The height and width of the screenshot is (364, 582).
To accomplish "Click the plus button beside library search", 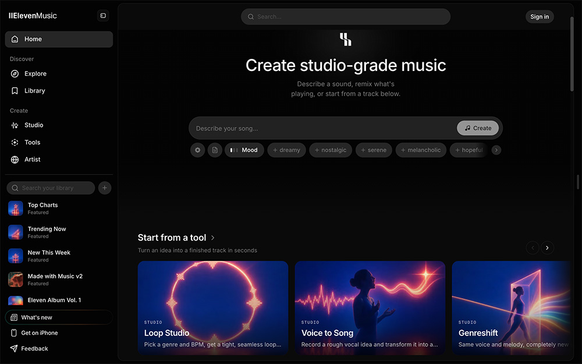I will coord(105,188).
